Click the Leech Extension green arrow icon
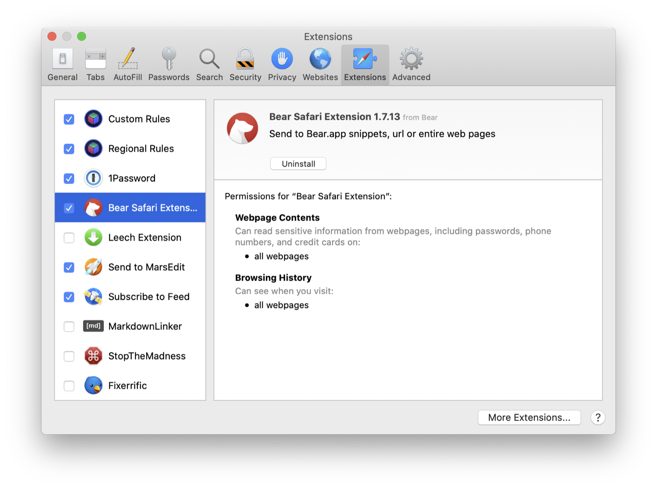This screenshot has height=489, width=657. pos(93,237)
